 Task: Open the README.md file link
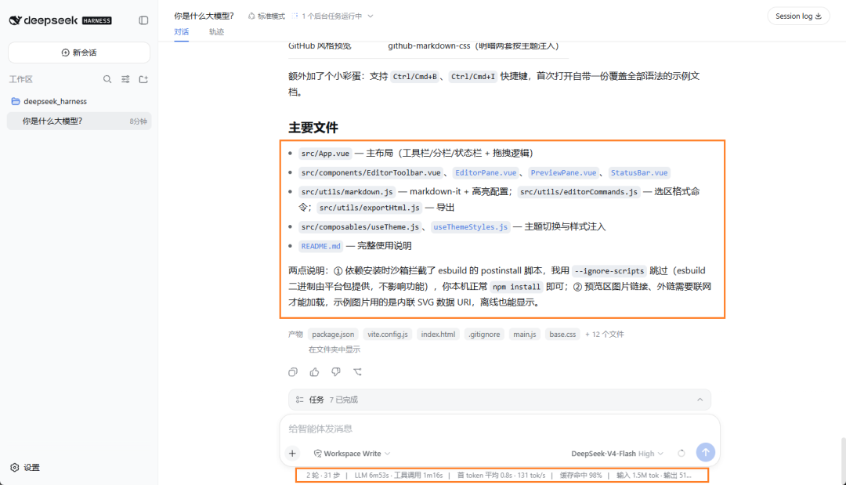pyautogui.click(x=321, y=246)
